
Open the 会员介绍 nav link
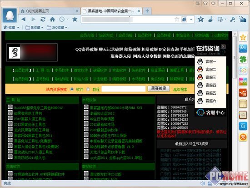point(87,35)
